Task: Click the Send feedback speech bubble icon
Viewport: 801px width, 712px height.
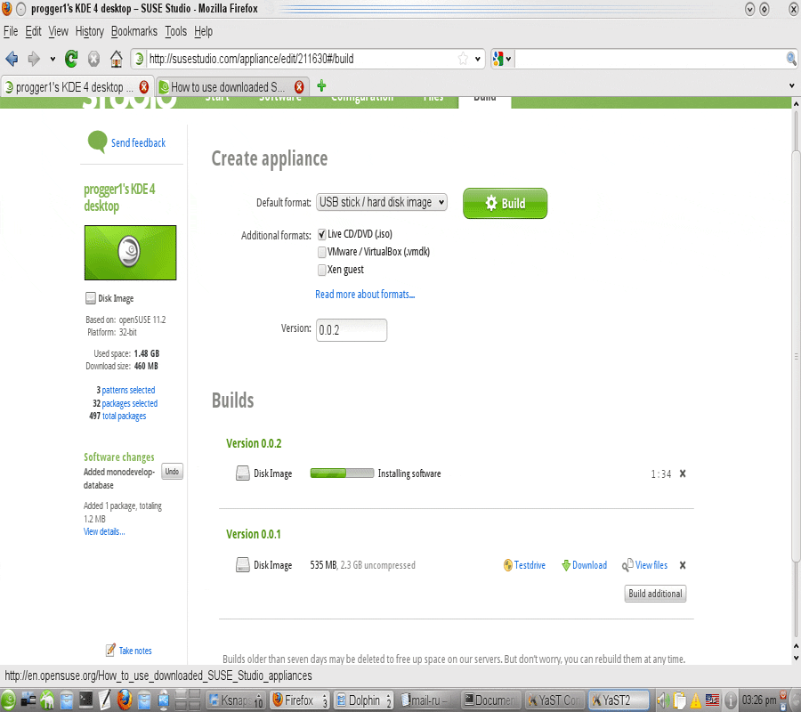Action: pyautogui.click(x=97, y=142)
